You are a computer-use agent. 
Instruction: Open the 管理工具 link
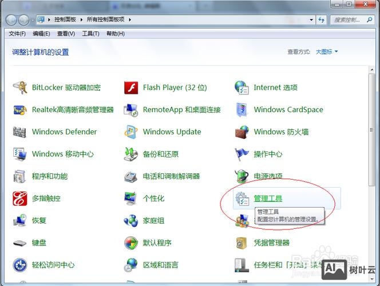click(x=268, y=198)
